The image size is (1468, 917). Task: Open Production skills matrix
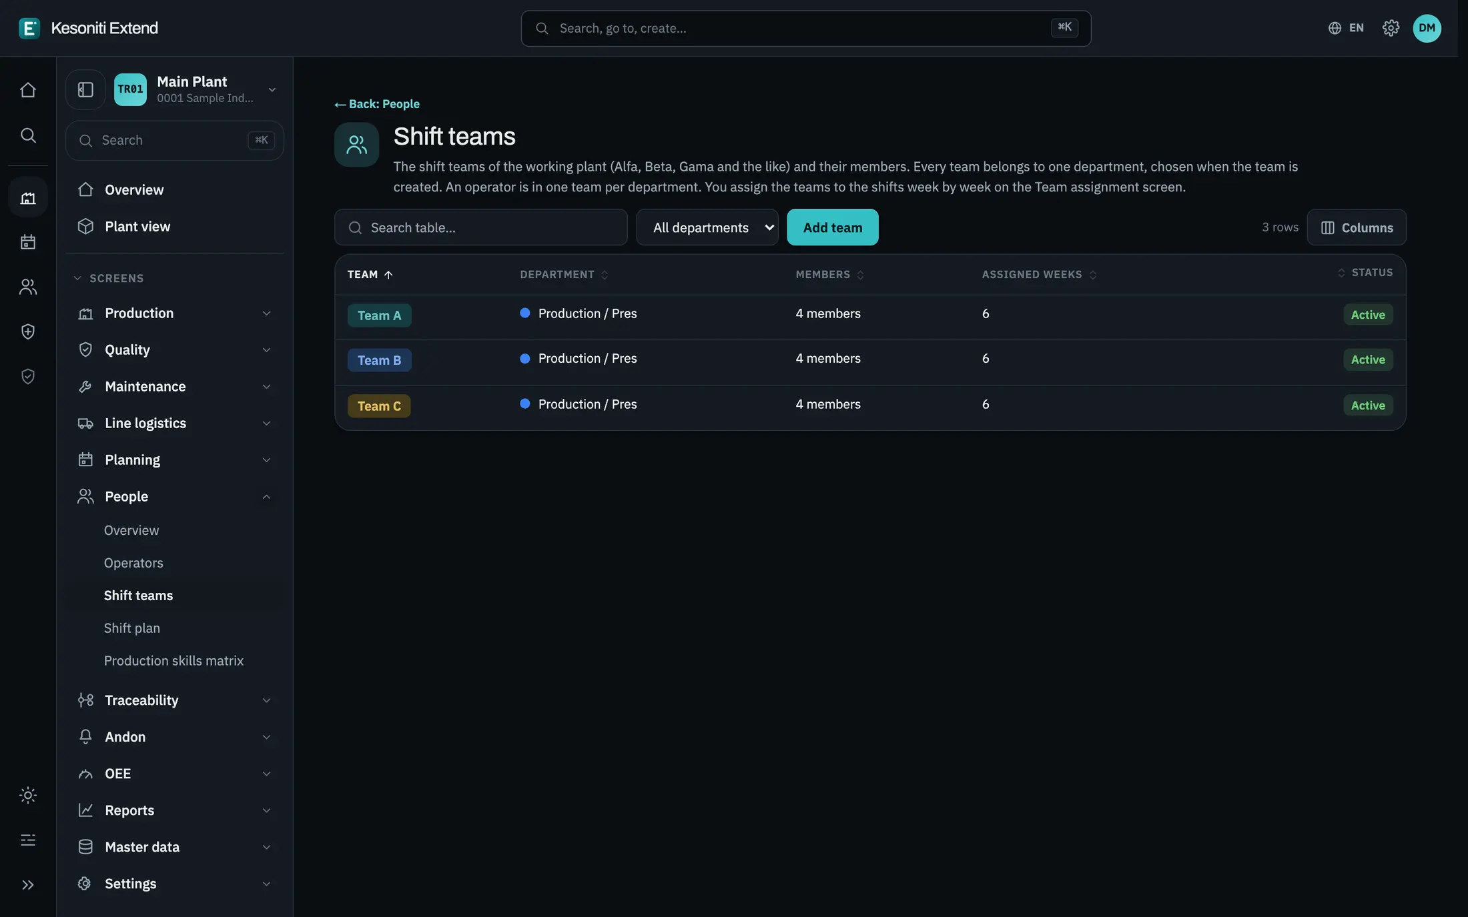tap(173, 661)
